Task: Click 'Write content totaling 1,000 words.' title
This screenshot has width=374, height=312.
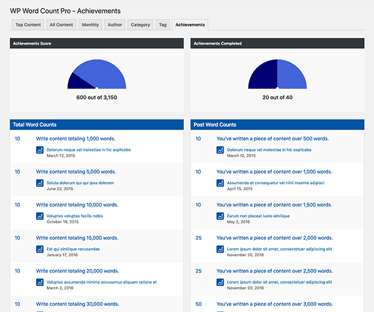Action: [x=75, y=139]
